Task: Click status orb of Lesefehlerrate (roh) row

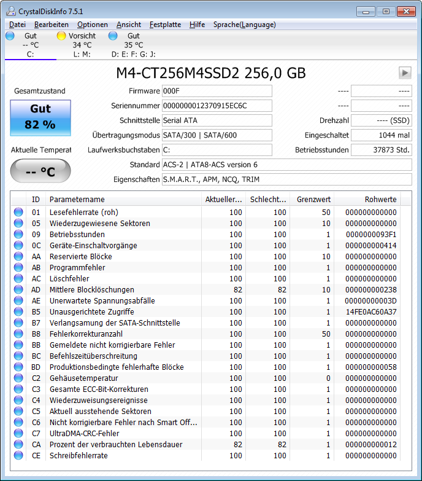Action: pos(18,212)
